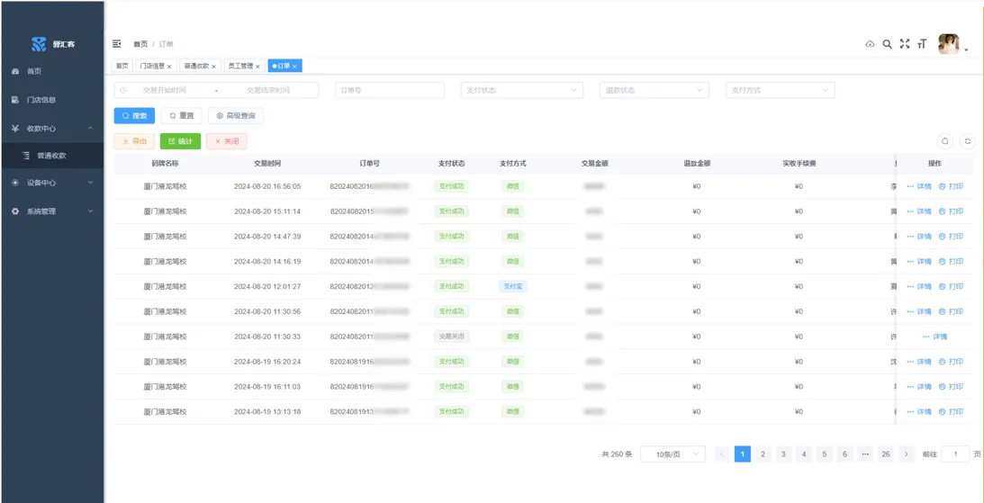The height and width of the screenshot is (503, 984).
Task: Click the green 统计 button
Action: (180, 141)
